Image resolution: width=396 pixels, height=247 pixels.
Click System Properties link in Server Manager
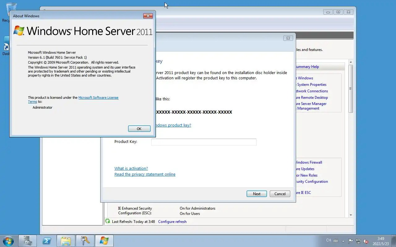click(311, 85)
